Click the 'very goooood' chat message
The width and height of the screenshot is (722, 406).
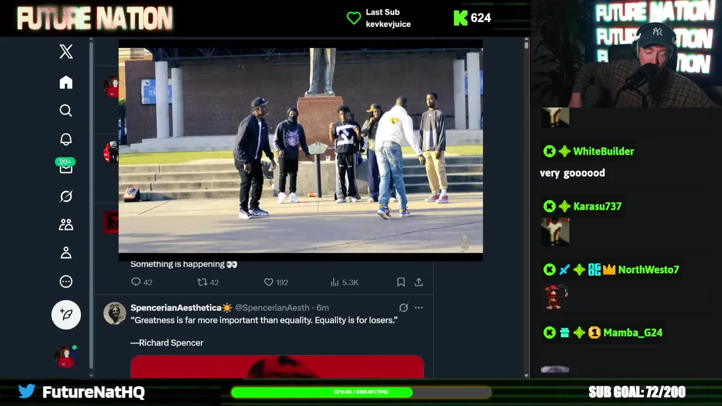coord(573,173)
